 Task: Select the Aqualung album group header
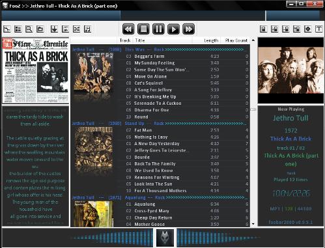click(159, 197)
